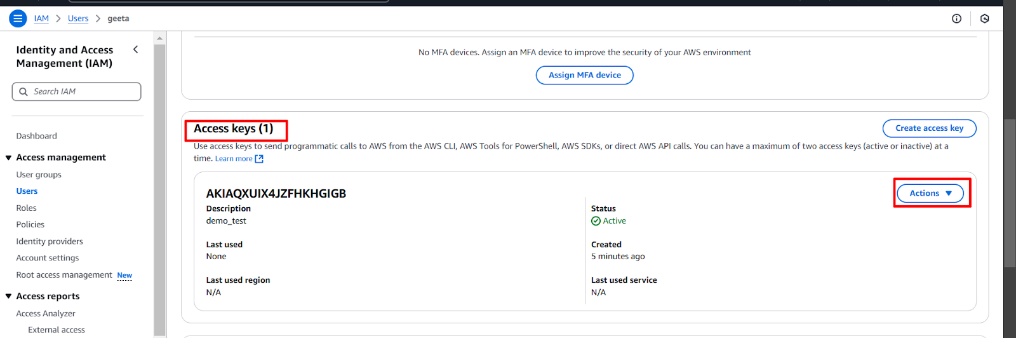Image resolution: width=1016 pixels, height=338 pixels.
Task: Open Access Analyzer in the sidebar
Action: (x=46, y=313)
